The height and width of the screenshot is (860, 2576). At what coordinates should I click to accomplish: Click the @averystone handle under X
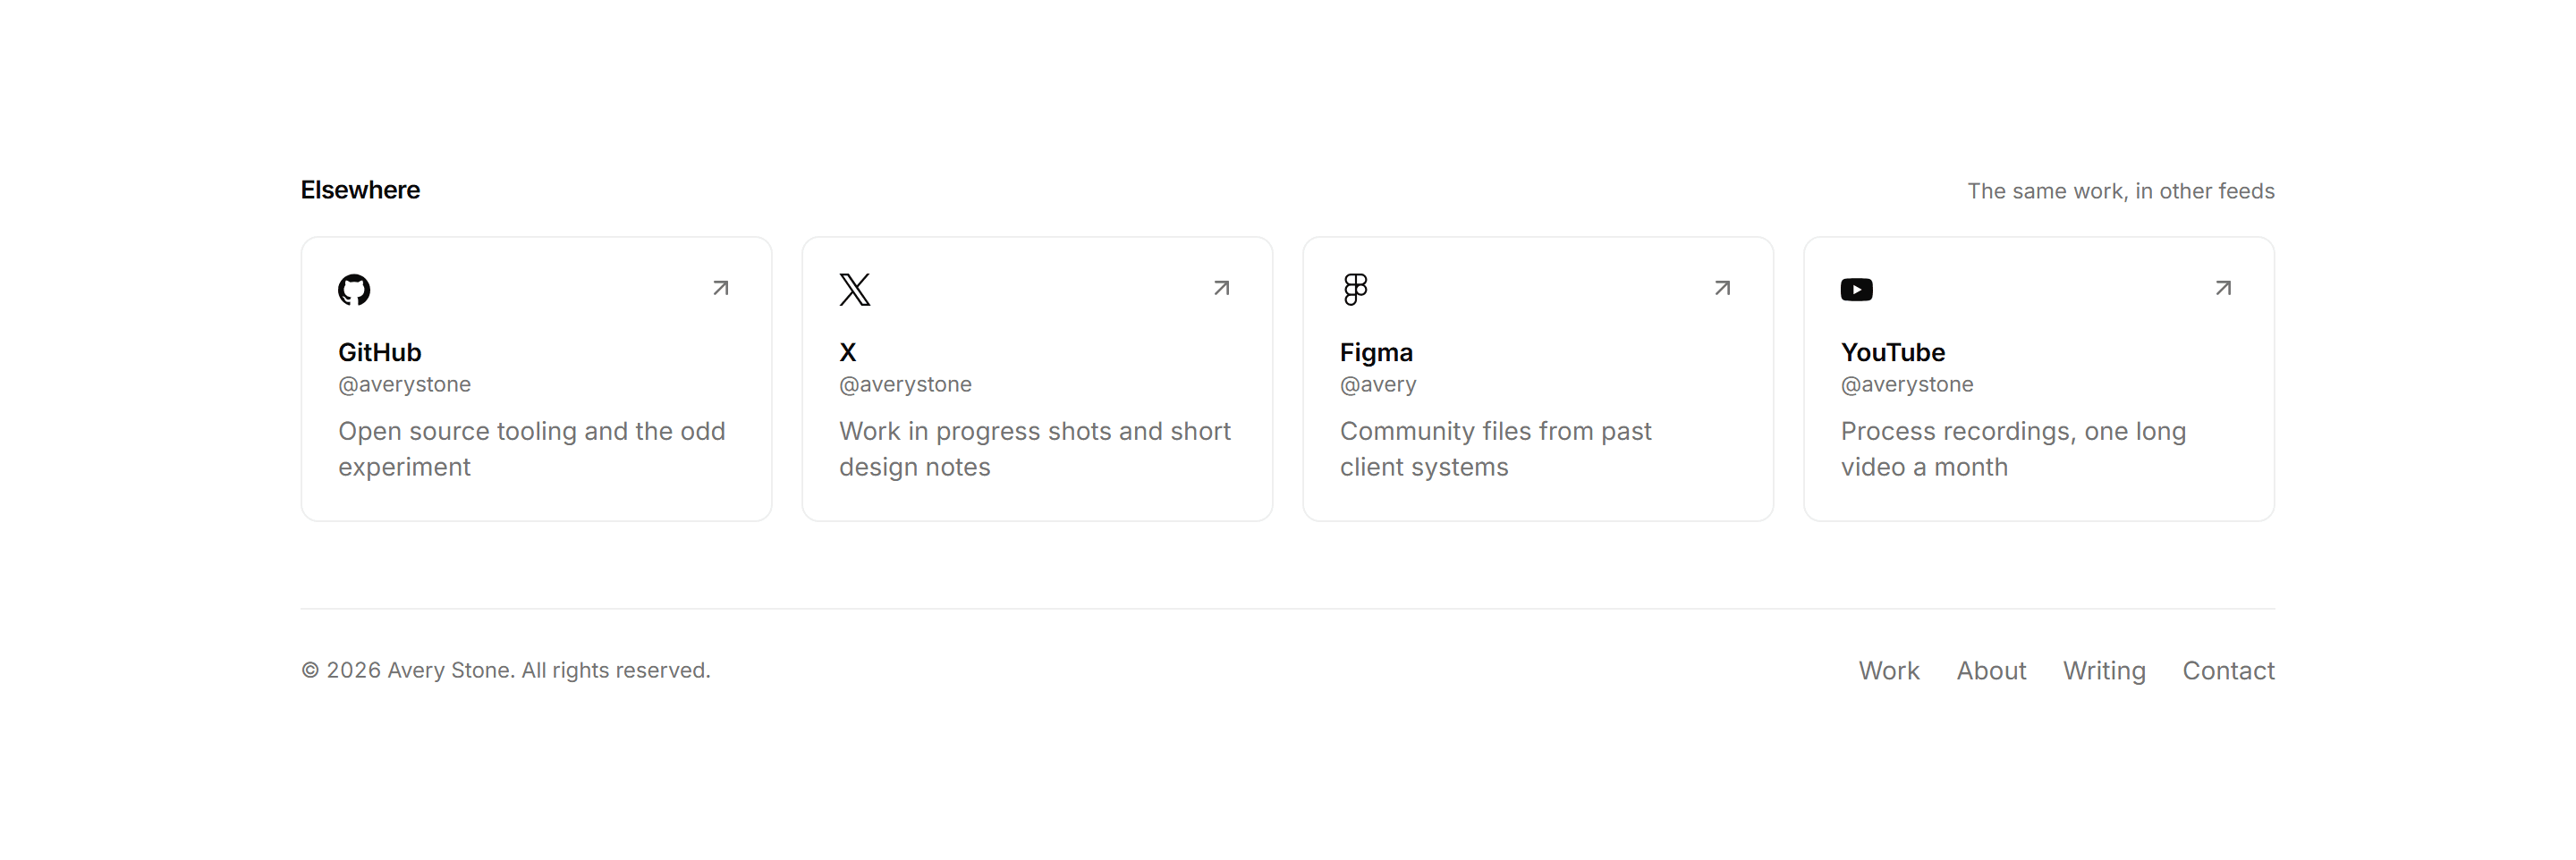point(906,384)
